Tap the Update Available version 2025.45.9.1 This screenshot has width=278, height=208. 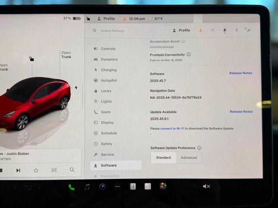[159, 119]
